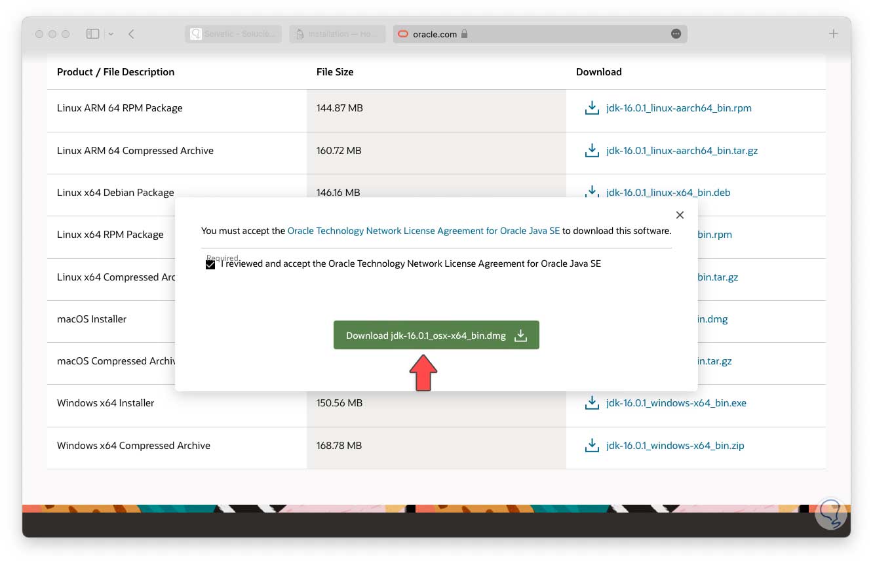
Task: Open the page options ellipsis in address bar
Action: [x=676, y=34]
